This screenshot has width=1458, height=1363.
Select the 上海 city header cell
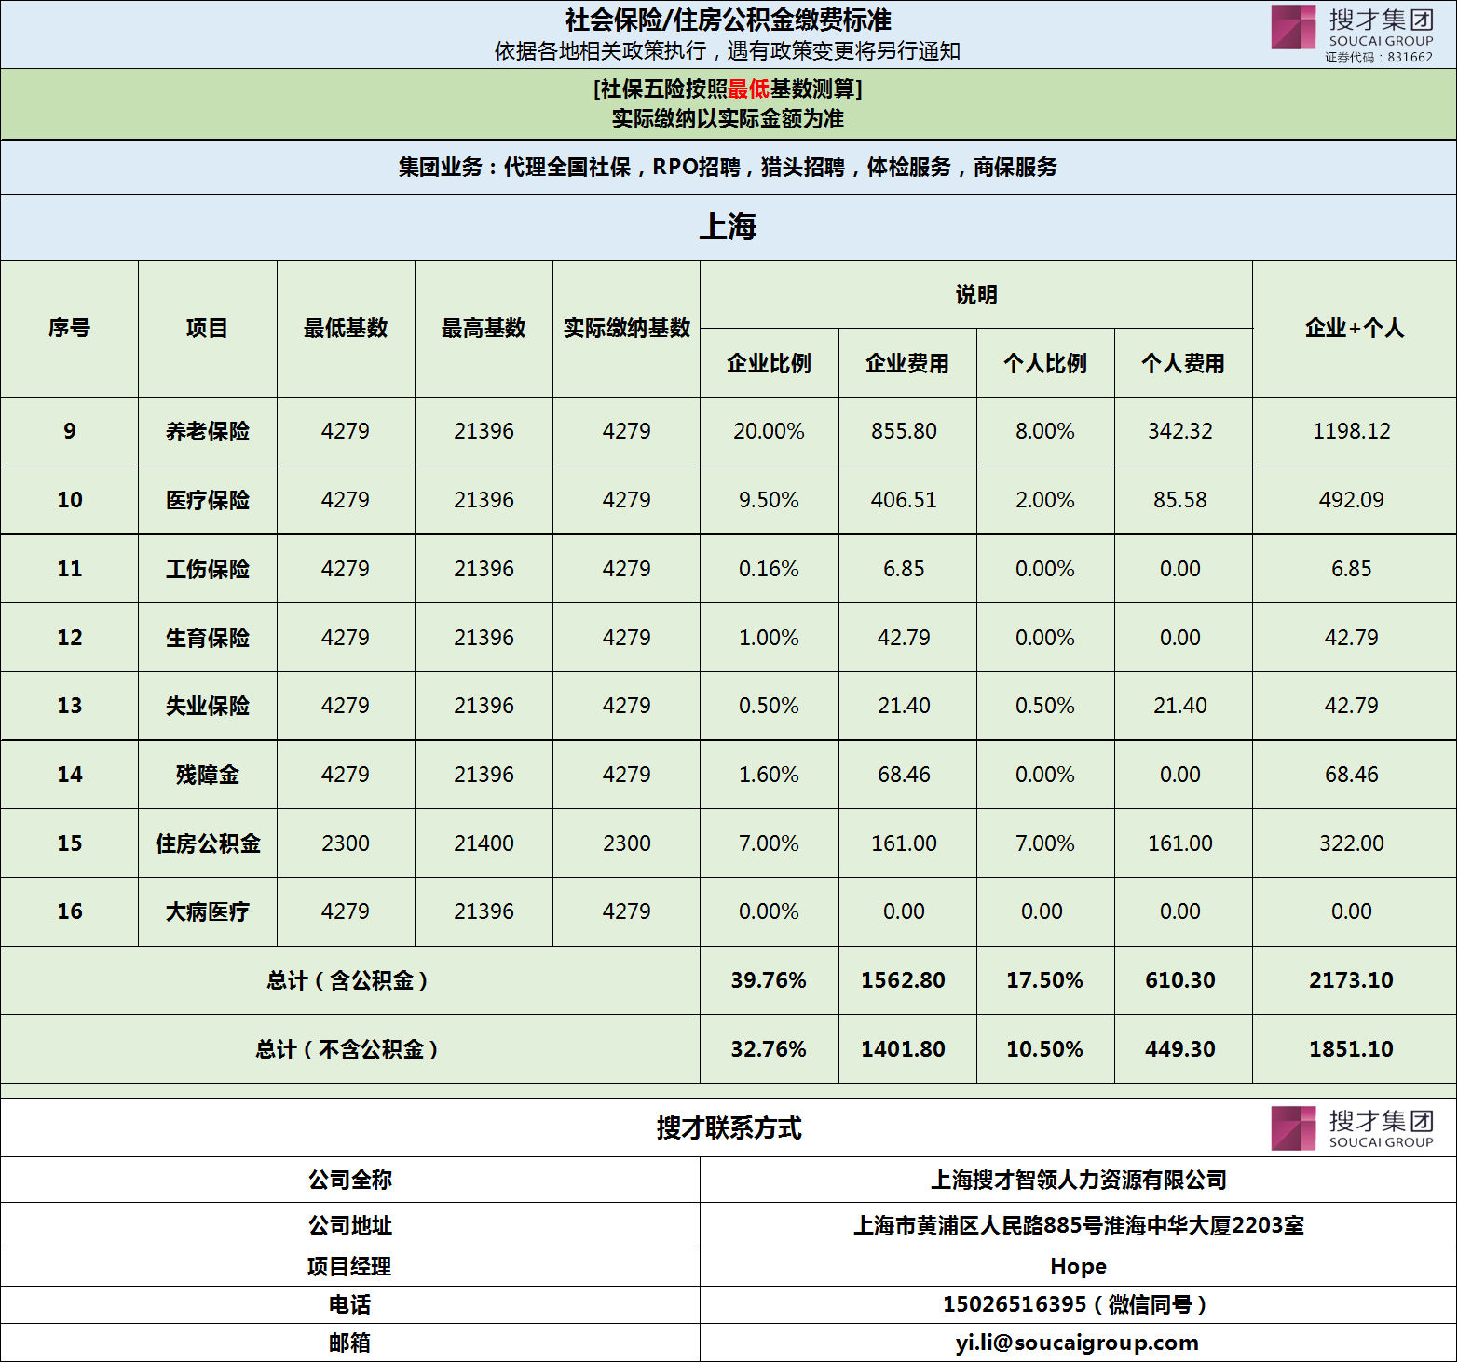729,223
